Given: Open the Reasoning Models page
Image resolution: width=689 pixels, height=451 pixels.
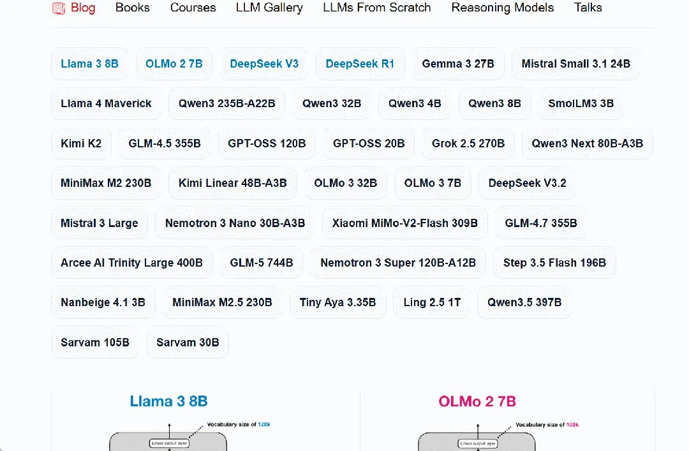Looking at the screenshot, I should (x=502, y=8).
